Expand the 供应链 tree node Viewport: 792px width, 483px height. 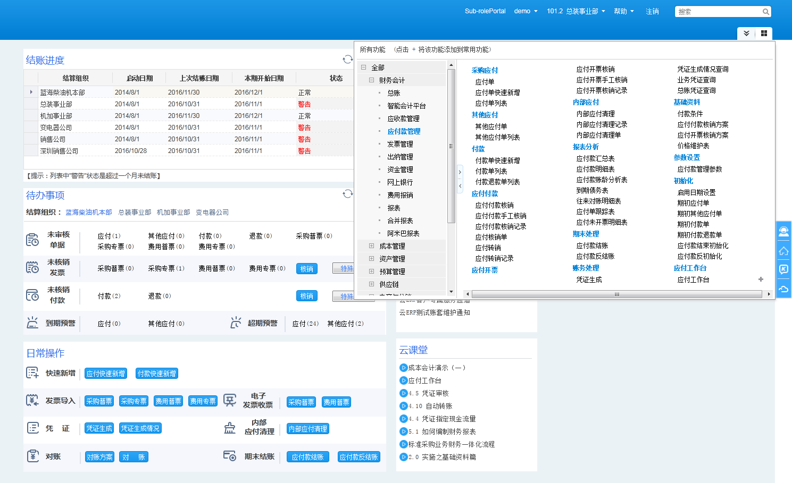(371, 284)
